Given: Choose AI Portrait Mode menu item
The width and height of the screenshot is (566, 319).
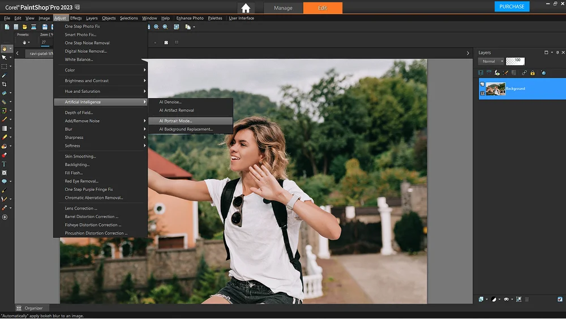Looking at the screenshot, I should 175,121.
